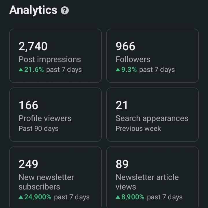Click the 249 new subscribers number

point(28,164)
